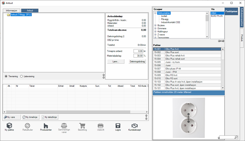Viewport: 245px width, 141px height.
Task: Click the Dekningsbidrag button
Action: pos(137,62)
